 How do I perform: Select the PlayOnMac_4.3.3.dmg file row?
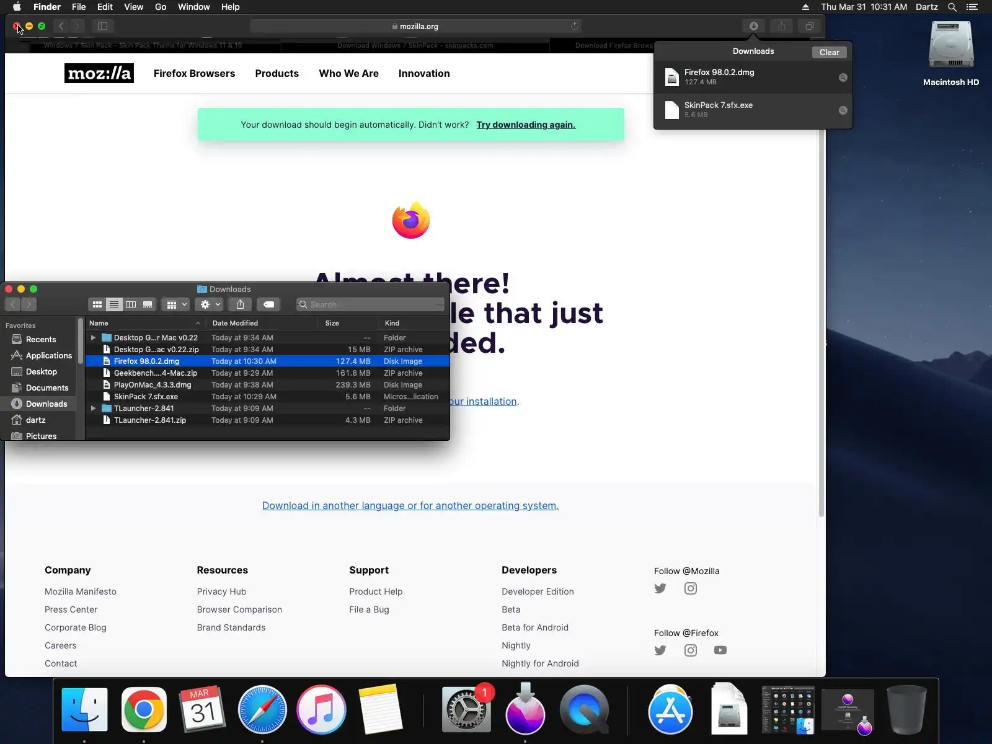point(267,385)
